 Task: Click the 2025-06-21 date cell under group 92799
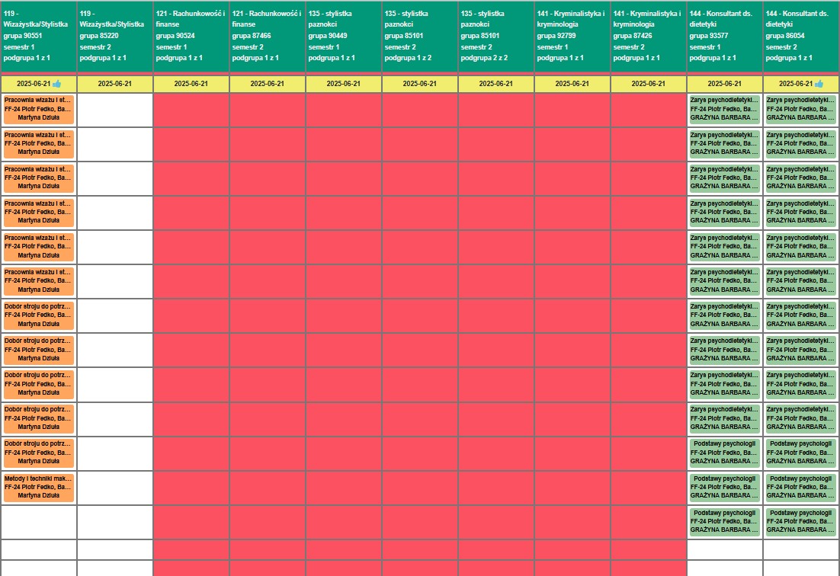(x=572, y=84)
